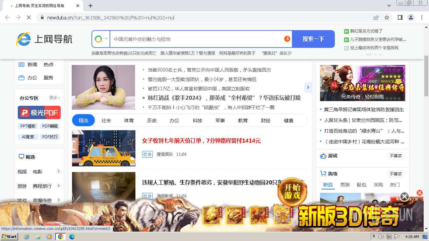Open the Chrome profile avatar
This screenshot has height=241, width=429.
coord(411,17)
